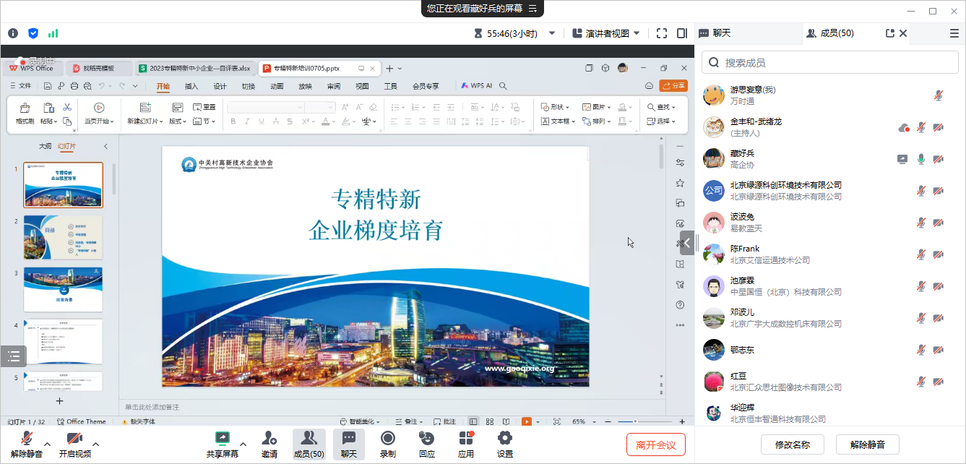The height and width of the screenshot is (464, 966).
Task: Click the 修改名称 rename button
Action: pyautogui.click(x=793, y=444)
